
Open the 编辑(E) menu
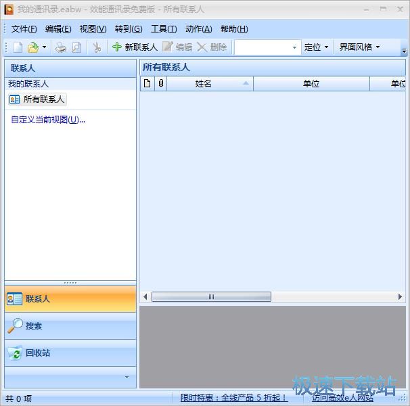58,29
